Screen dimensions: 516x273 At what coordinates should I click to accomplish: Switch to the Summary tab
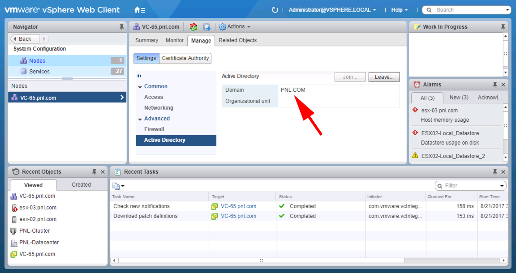[146, 40]
